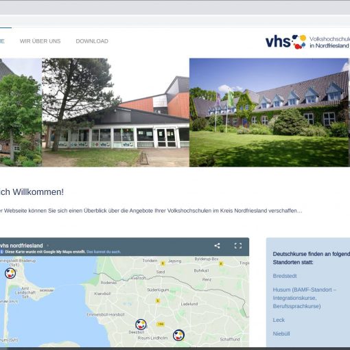Viewport: 350px width, 350px height.
Task: Select the vhs map marker on Sylt
Action: (x=10, y=273)
